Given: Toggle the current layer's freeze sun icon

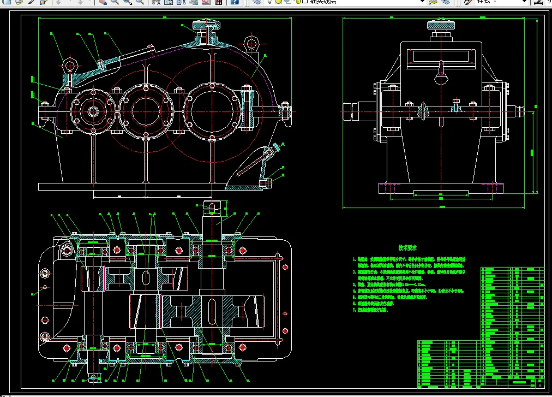Looking at the screenshot, I should (279, 2).
